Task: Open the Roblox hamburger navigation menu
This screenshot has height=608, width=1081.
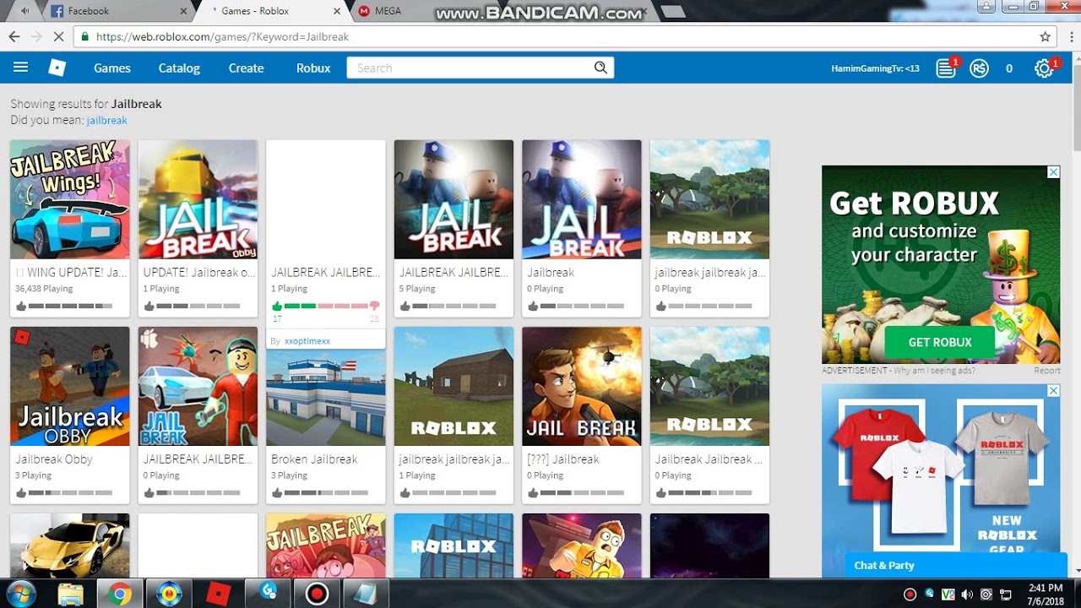Action: pos(20,68)
